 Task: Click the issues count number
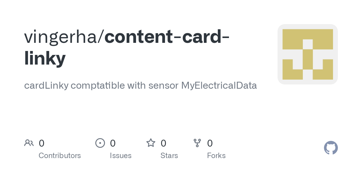point(113,143)
